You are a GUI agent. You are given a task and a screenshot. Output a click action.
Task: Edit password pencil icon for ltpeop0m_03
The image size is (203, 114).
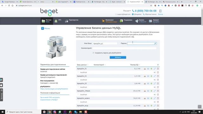pos(155,84)
